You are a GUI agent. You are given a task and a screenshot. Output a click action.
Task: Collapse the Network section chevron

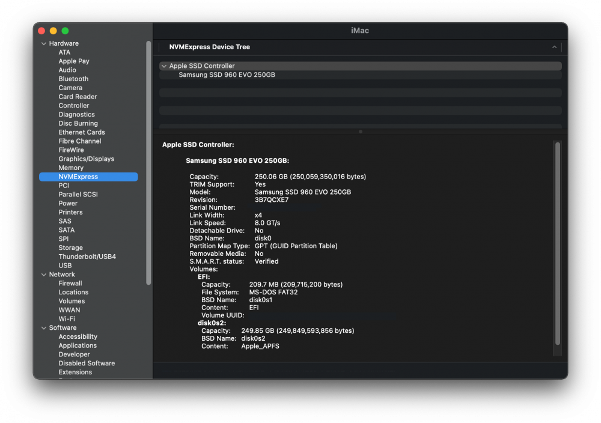[x=44, y=275]
